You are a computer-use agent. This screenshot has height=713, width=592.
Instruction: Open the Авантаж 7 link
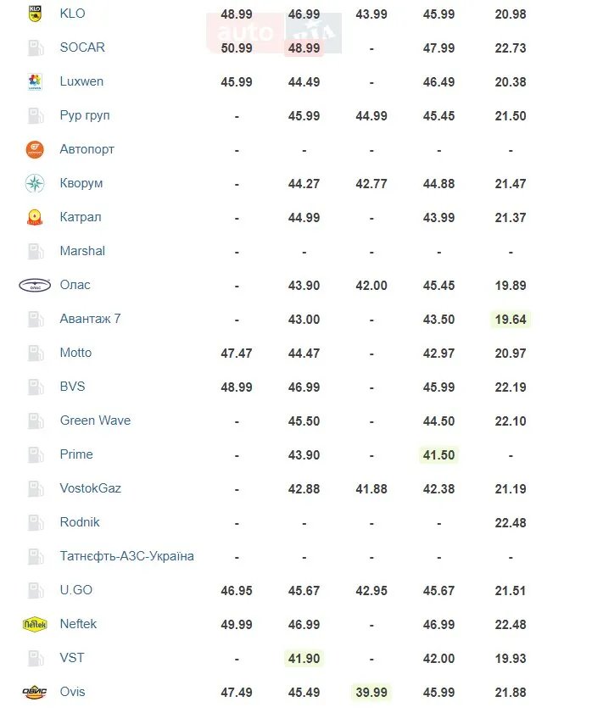point(91,319)
